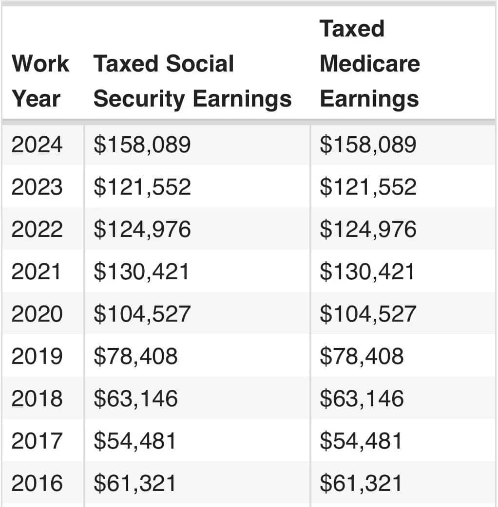The width and height of the screenshot is (498, 507).
Task: Select the 2021 work year cell
Action: click(38, 272)
